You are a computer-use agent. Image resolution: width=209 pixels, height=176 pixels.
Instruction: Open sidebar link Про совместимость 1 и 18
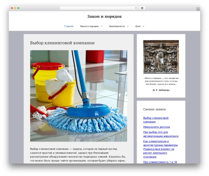[x=160, y=162]
